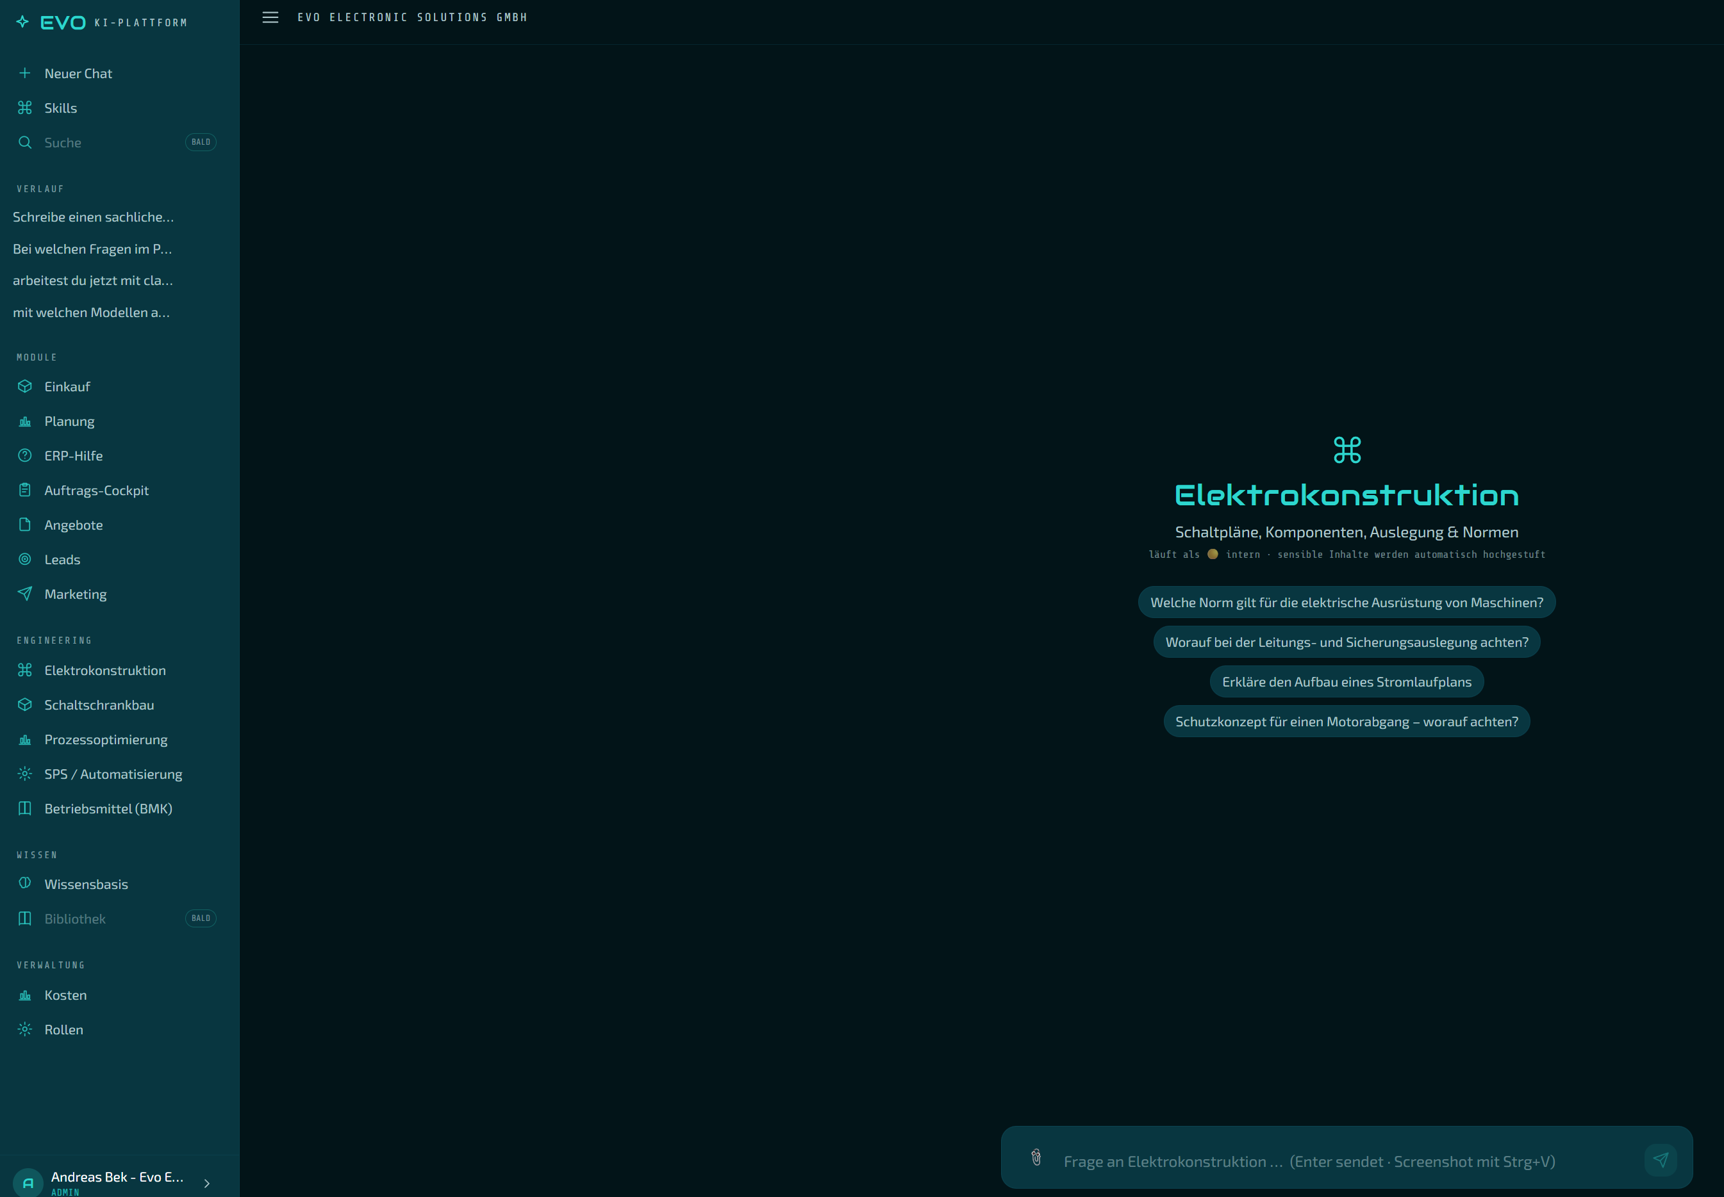The width and height of the screenshot is (1724, 1197).
Task: Click the Einkauf box icon
Action: click(25, 386)
